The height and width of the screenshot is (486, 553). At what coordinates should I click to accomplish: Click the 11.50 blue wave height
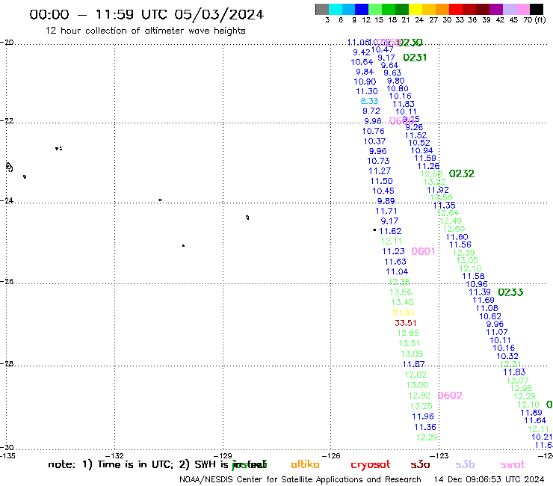click(382, 181)
